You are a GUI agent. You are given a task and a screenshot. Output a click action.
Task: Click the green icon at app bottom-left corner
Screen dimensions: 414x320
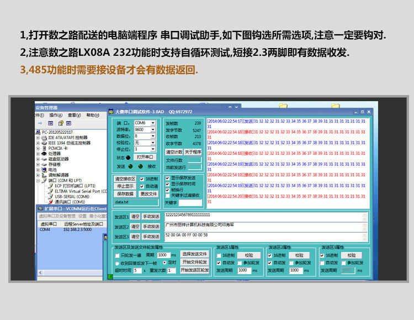110,277
